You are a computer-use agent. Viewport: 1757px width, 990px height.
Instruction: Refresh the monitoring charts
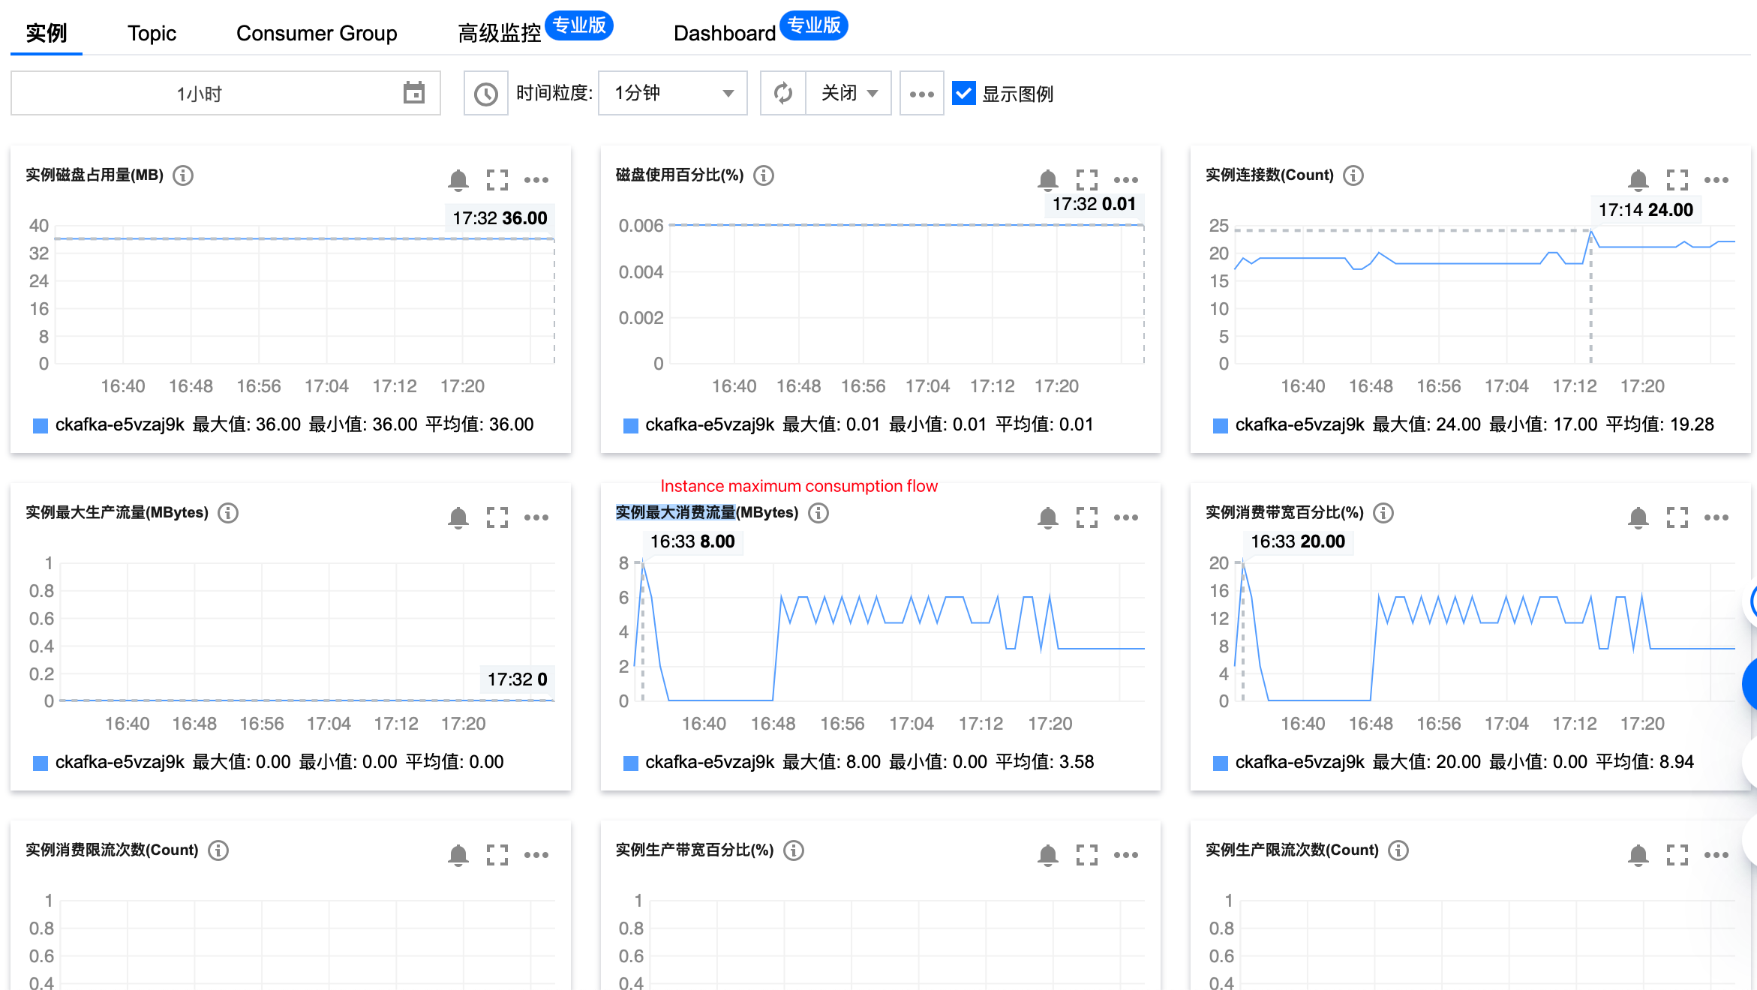coord(782,92)
